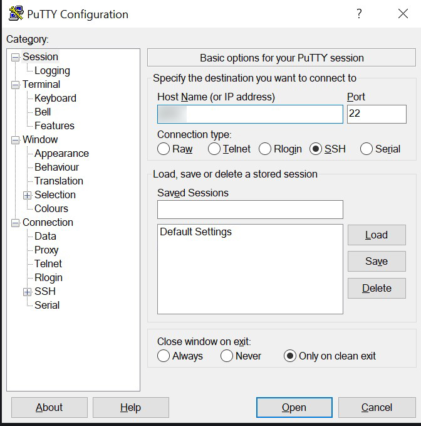Image resolution: width=421 pixels, height=426 pixels.
Task: Open the SSH category label in the tree
Action: 45,292
